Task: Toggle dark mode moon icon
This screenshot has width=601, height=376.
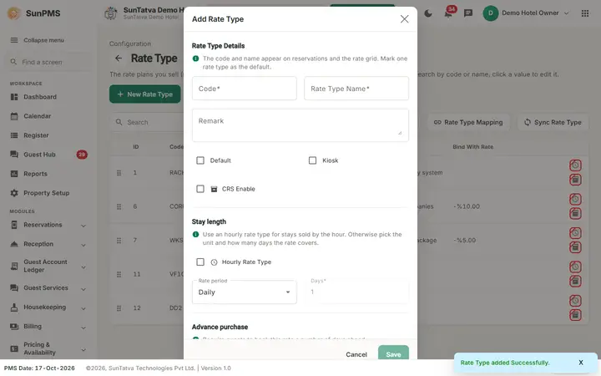Action: pos(428,13)
